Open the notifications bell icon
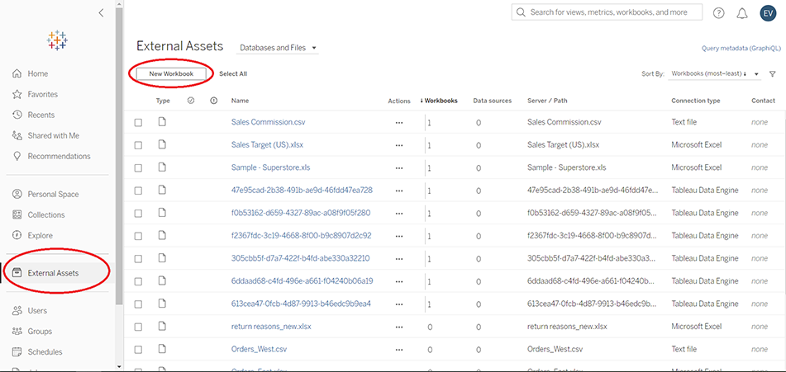 [741, 12]
